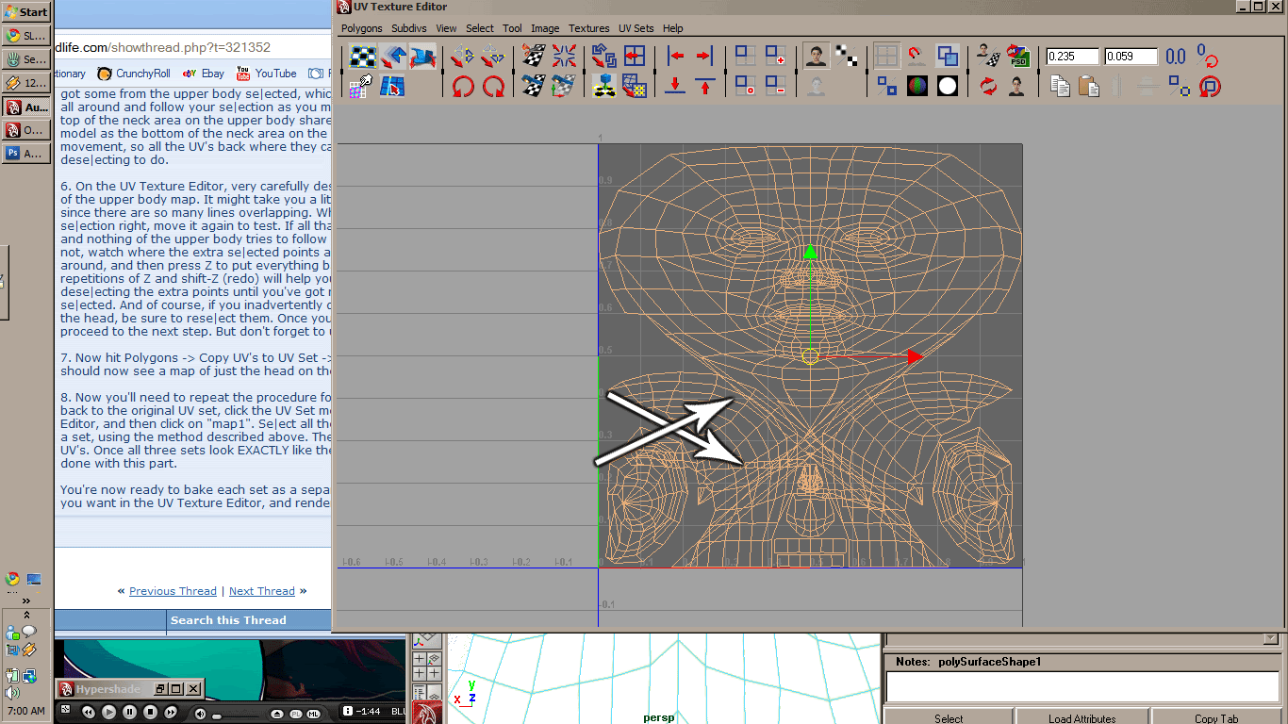The image size is (1288, 724).
Task: Click the copy UVs icon
Action: click(1061, 87)
